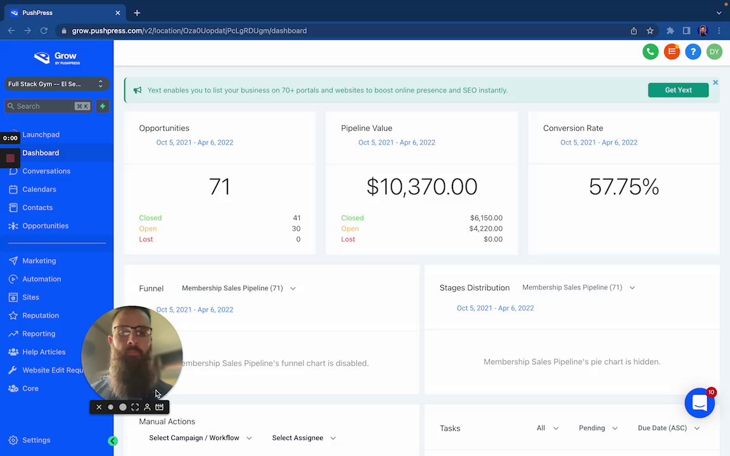Open the Launchpad page

[41, 134]
